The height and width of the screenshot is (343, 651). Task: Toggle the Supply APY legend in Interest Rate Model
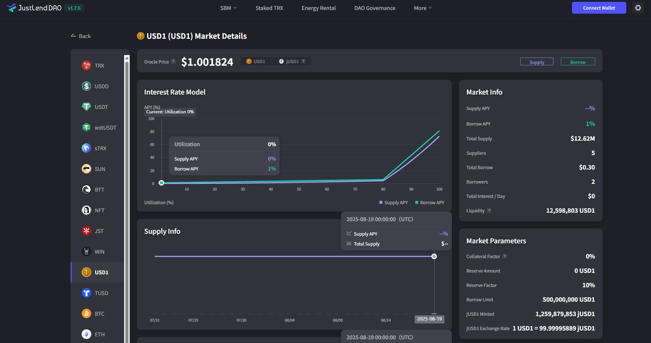pyautogui.click(x=393, y=202)
